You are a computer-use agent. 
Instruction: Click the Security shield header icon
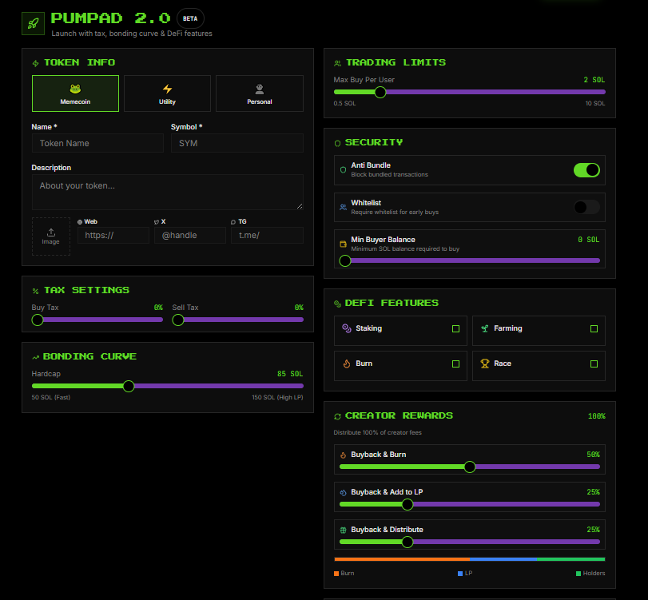338,143
